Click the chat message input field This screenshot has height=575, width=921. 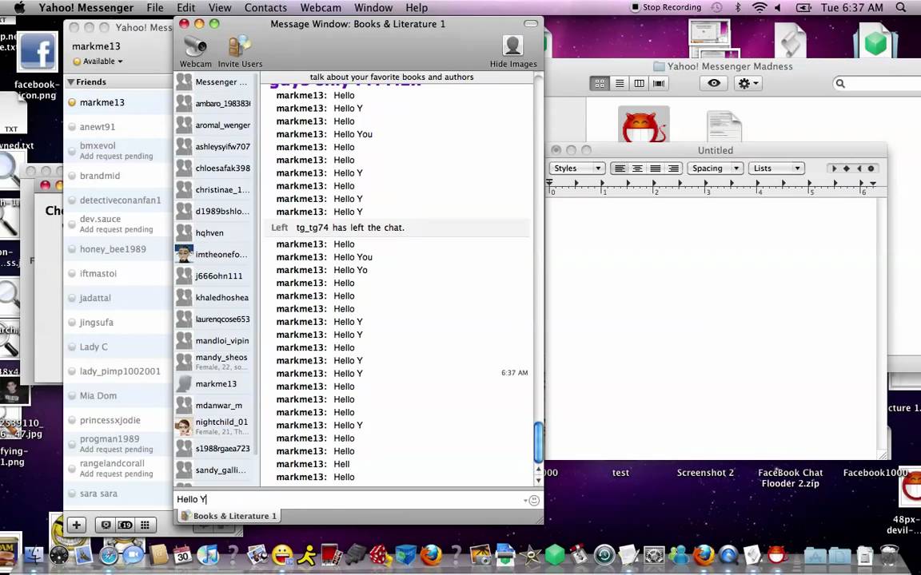(349, 500)
